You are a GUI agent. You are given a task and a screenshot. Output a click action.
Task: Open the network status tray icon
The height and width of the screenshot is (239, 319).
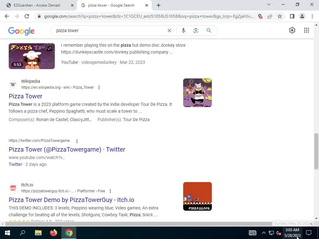tap(271, 233)
